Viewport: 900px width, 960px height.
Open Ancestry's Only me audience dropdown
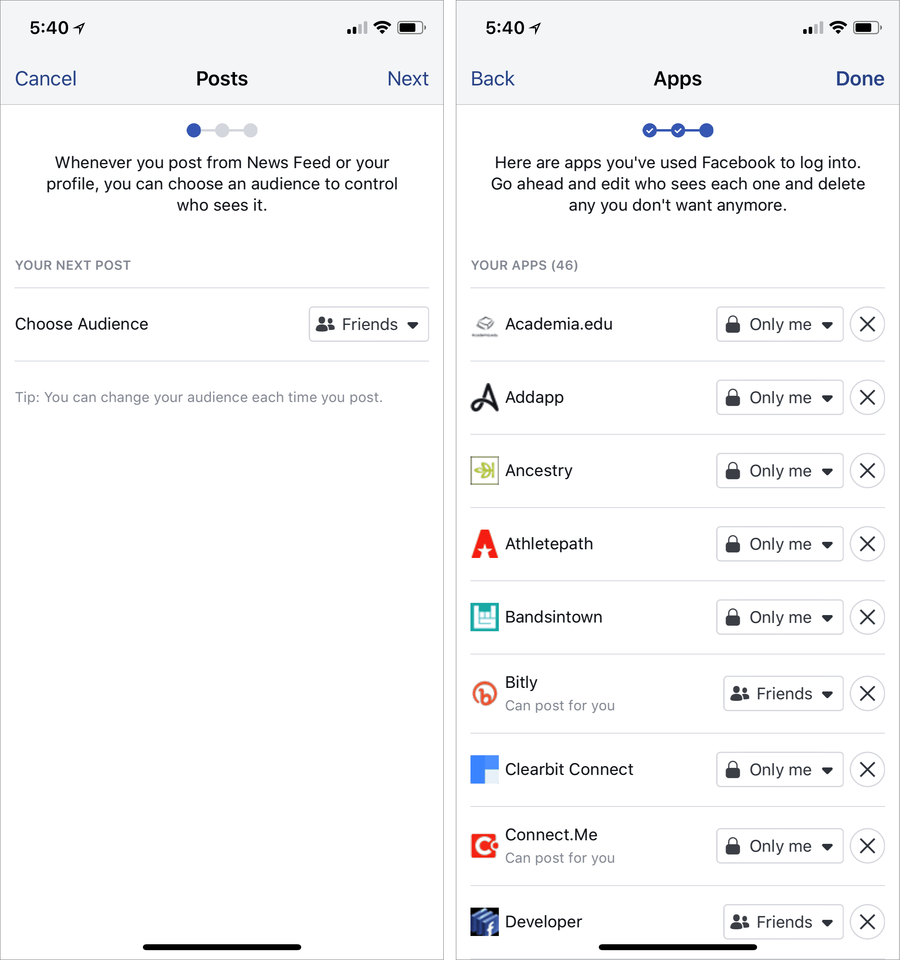click(779, 471)
